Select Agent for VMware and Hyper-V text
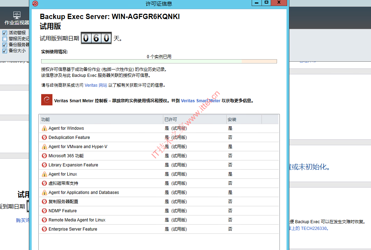The height and width of the screenshot is (250, 371). pyautogui.click(x=78, y=147)
